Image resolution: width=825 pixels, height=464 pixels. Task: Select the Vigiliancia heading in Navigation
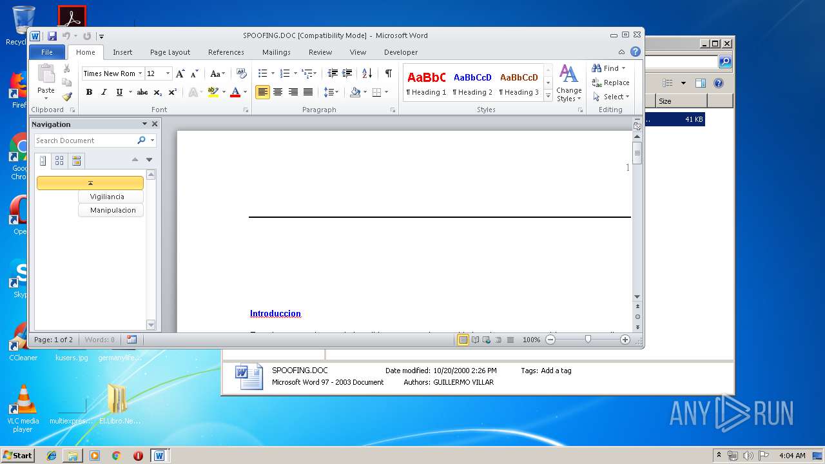click(x=111, y=197)
